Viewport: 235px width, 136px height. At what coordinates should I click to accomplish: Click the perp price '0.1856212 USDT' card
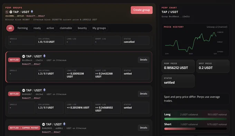[178, 66]
